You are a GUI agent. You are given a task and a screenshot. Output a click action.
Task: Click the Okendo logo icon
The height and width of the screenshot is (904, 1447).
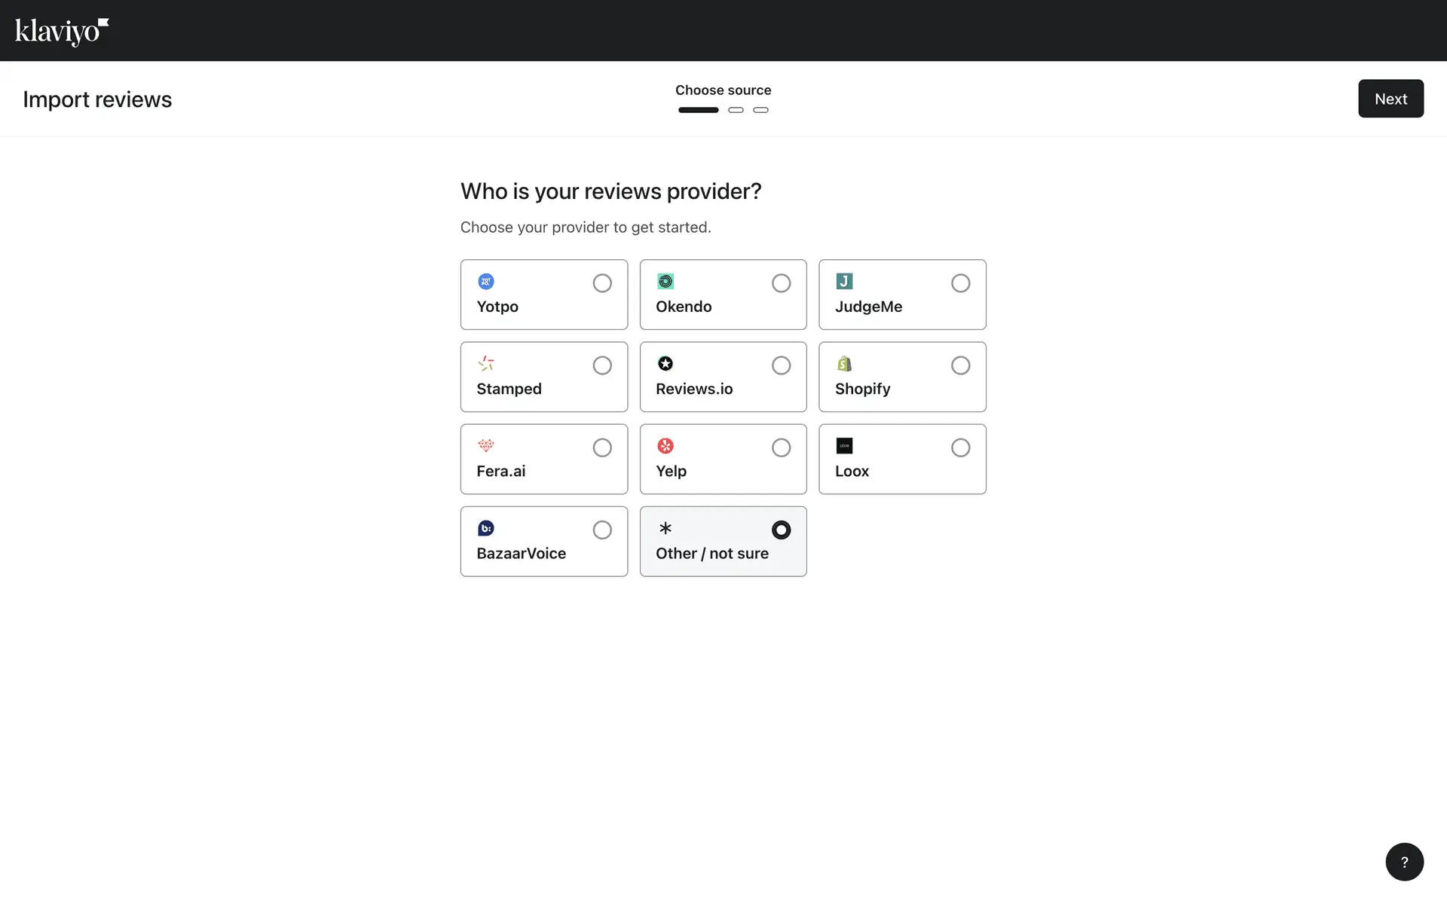click(665, 282)
